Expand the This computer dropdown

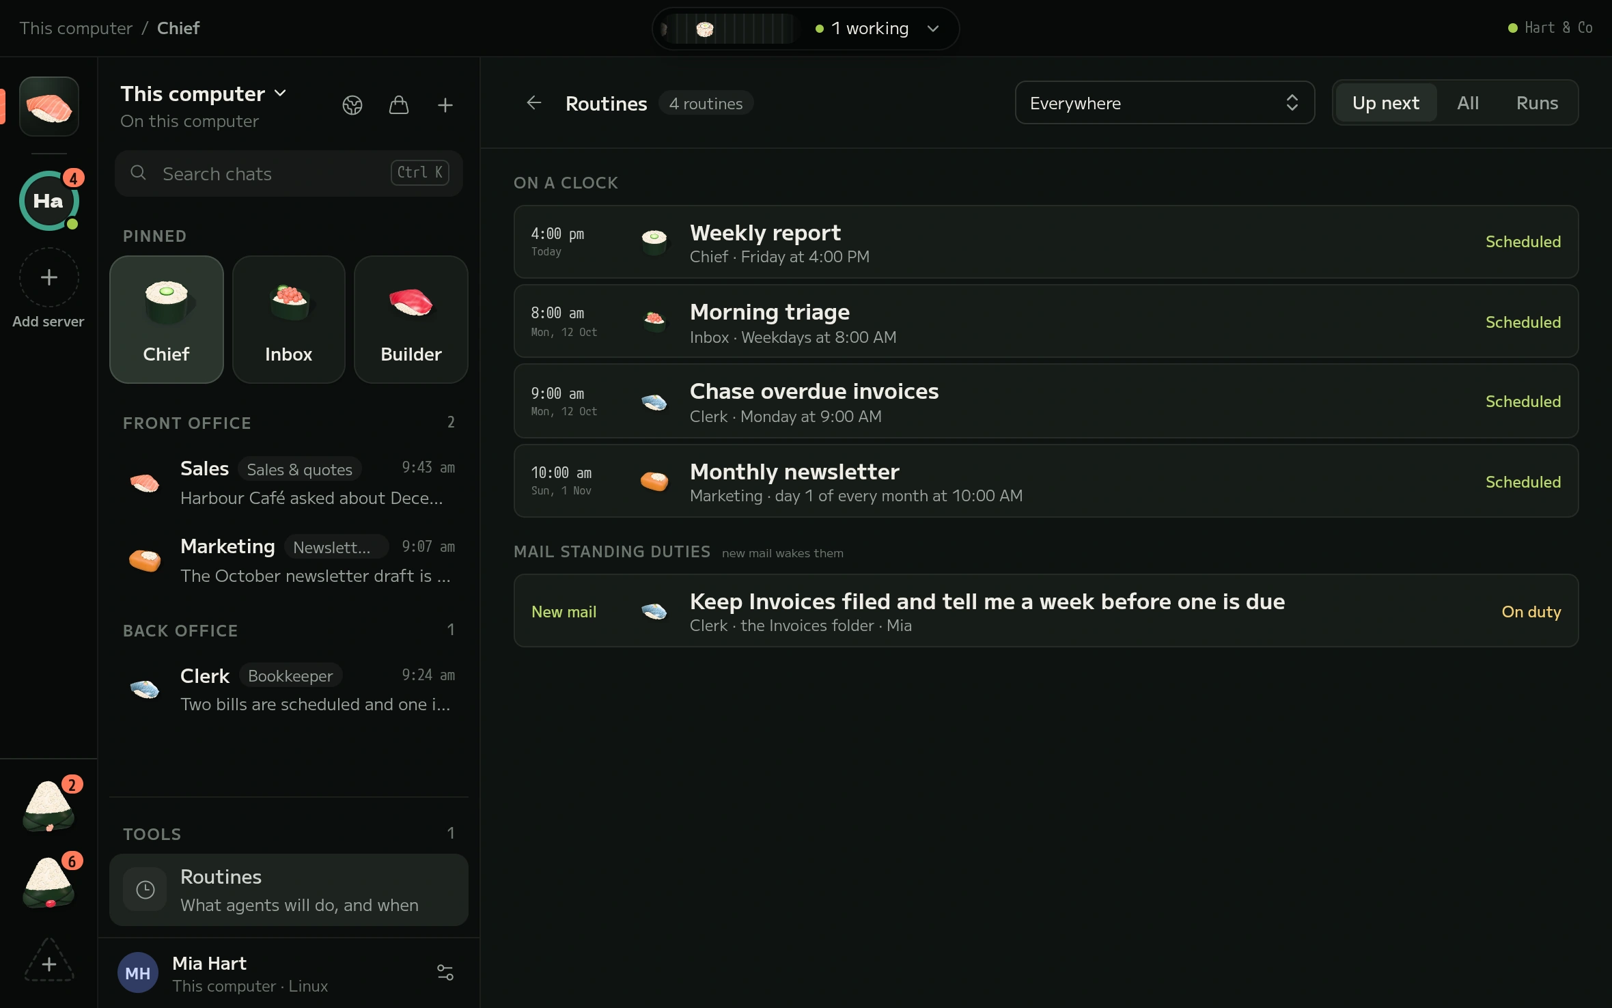coord(204,94)
